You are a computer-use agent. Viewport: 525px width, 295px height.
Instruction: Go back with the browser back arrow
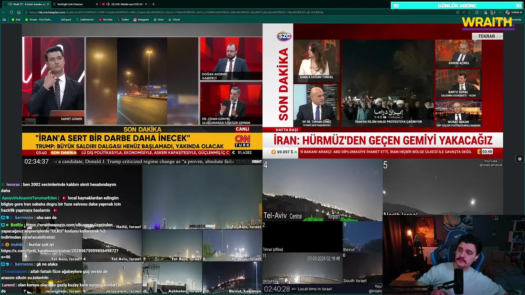click(x=4, y=12)
